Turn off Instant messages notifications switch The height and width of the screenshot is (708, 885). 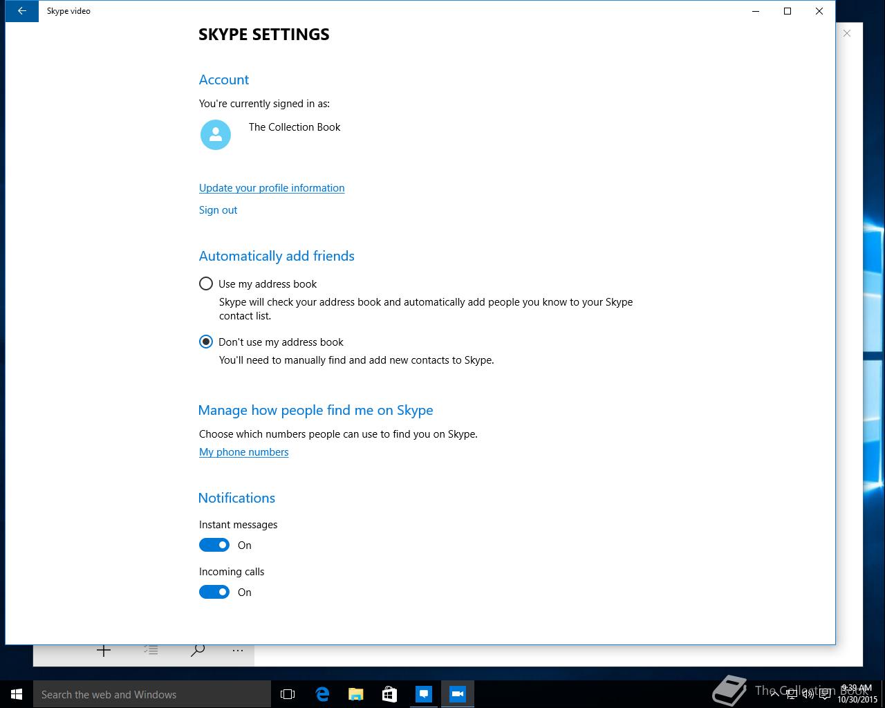click(214, 545)
